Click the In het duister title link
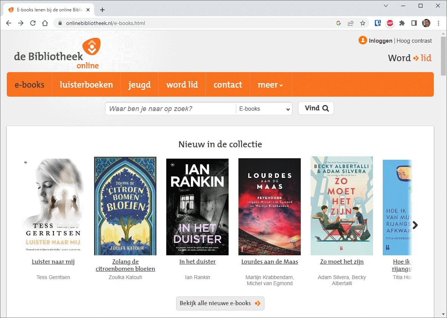 coord(197,262)
